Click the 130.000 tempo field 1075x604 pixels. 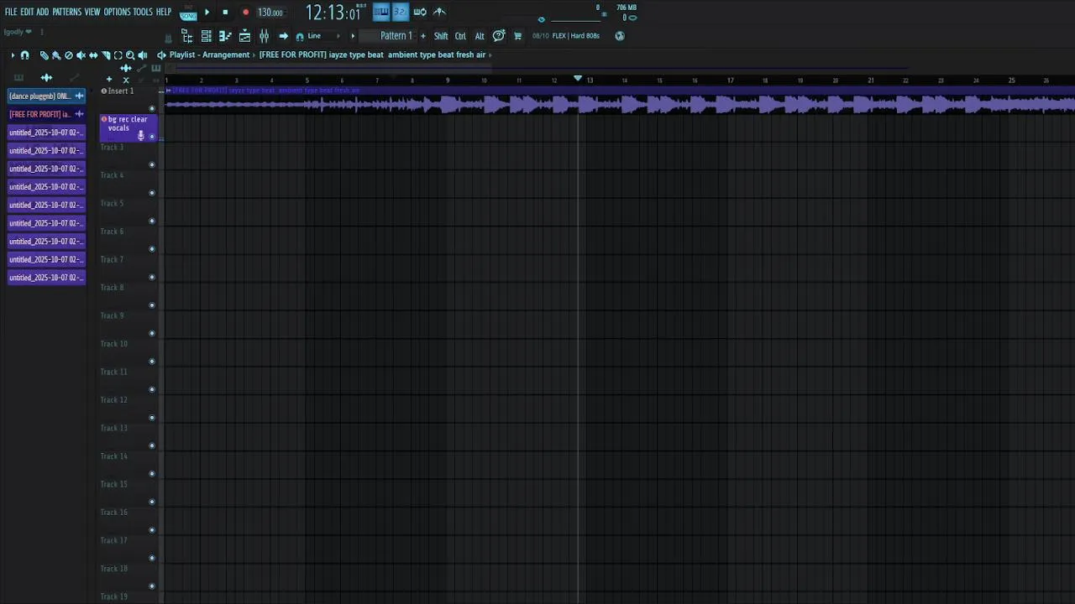coord(270,13)
